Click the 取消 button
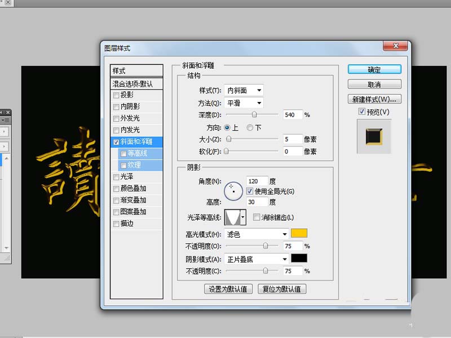The image size is (451, 338). (374, 84)
